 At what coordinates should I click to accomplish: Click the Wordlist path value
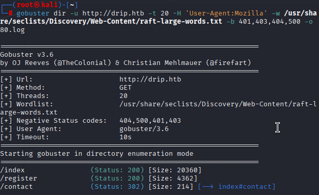coord(158,108)
